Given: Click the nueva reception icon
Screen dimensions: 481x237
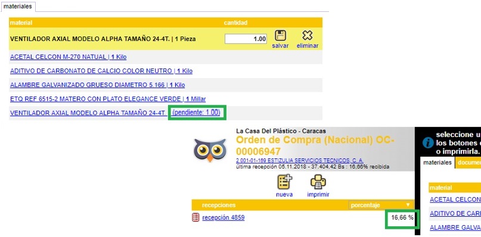Looking at the screenshot, I should pyautogui.click(x=284, y=182).
